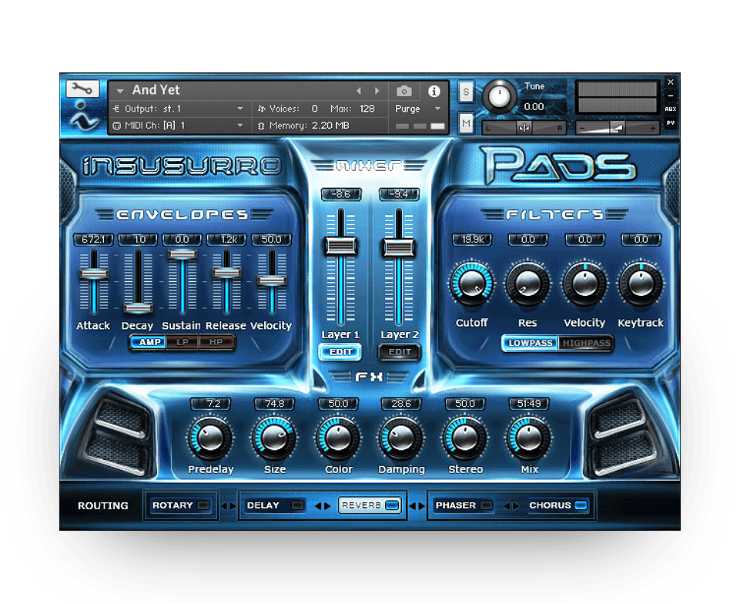Select the DELAY effect label
The height and width of the screenshot is (604, 740).
263,505
